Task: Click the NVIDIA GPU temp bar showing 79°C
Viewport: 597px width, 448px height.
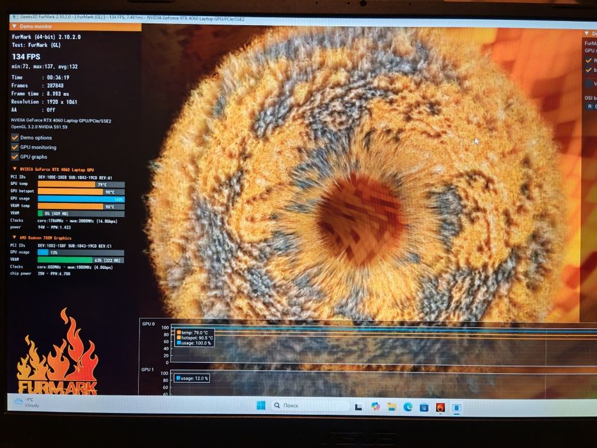Action: pyautogui.click(x=81, y=184)
